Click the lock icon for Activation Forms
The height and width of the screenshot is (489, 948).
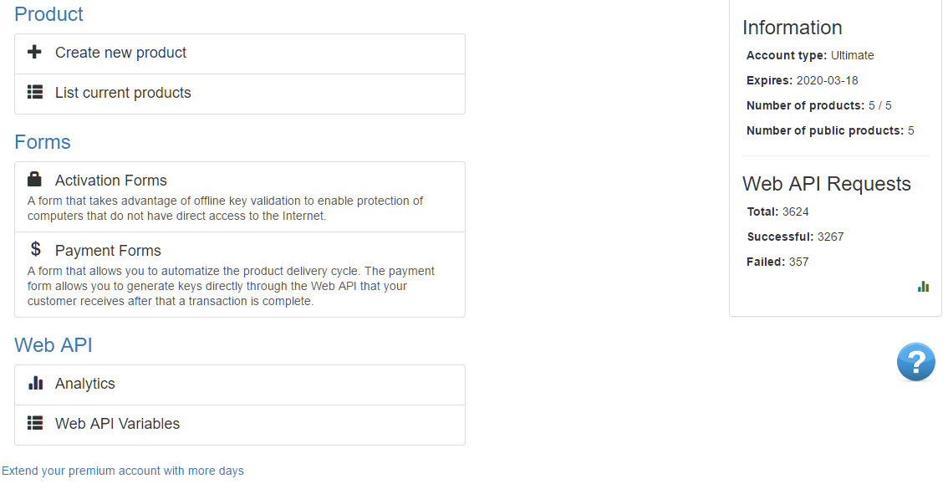pos(34,179)
